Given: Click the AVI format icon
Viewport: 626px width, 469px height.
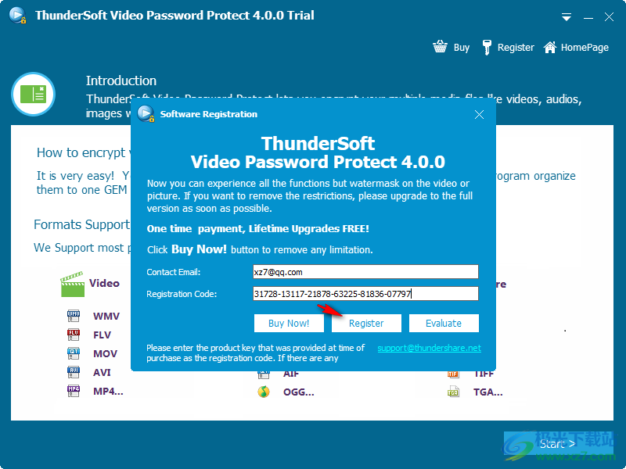Looking at the screenshot, I should click(74, 372).
